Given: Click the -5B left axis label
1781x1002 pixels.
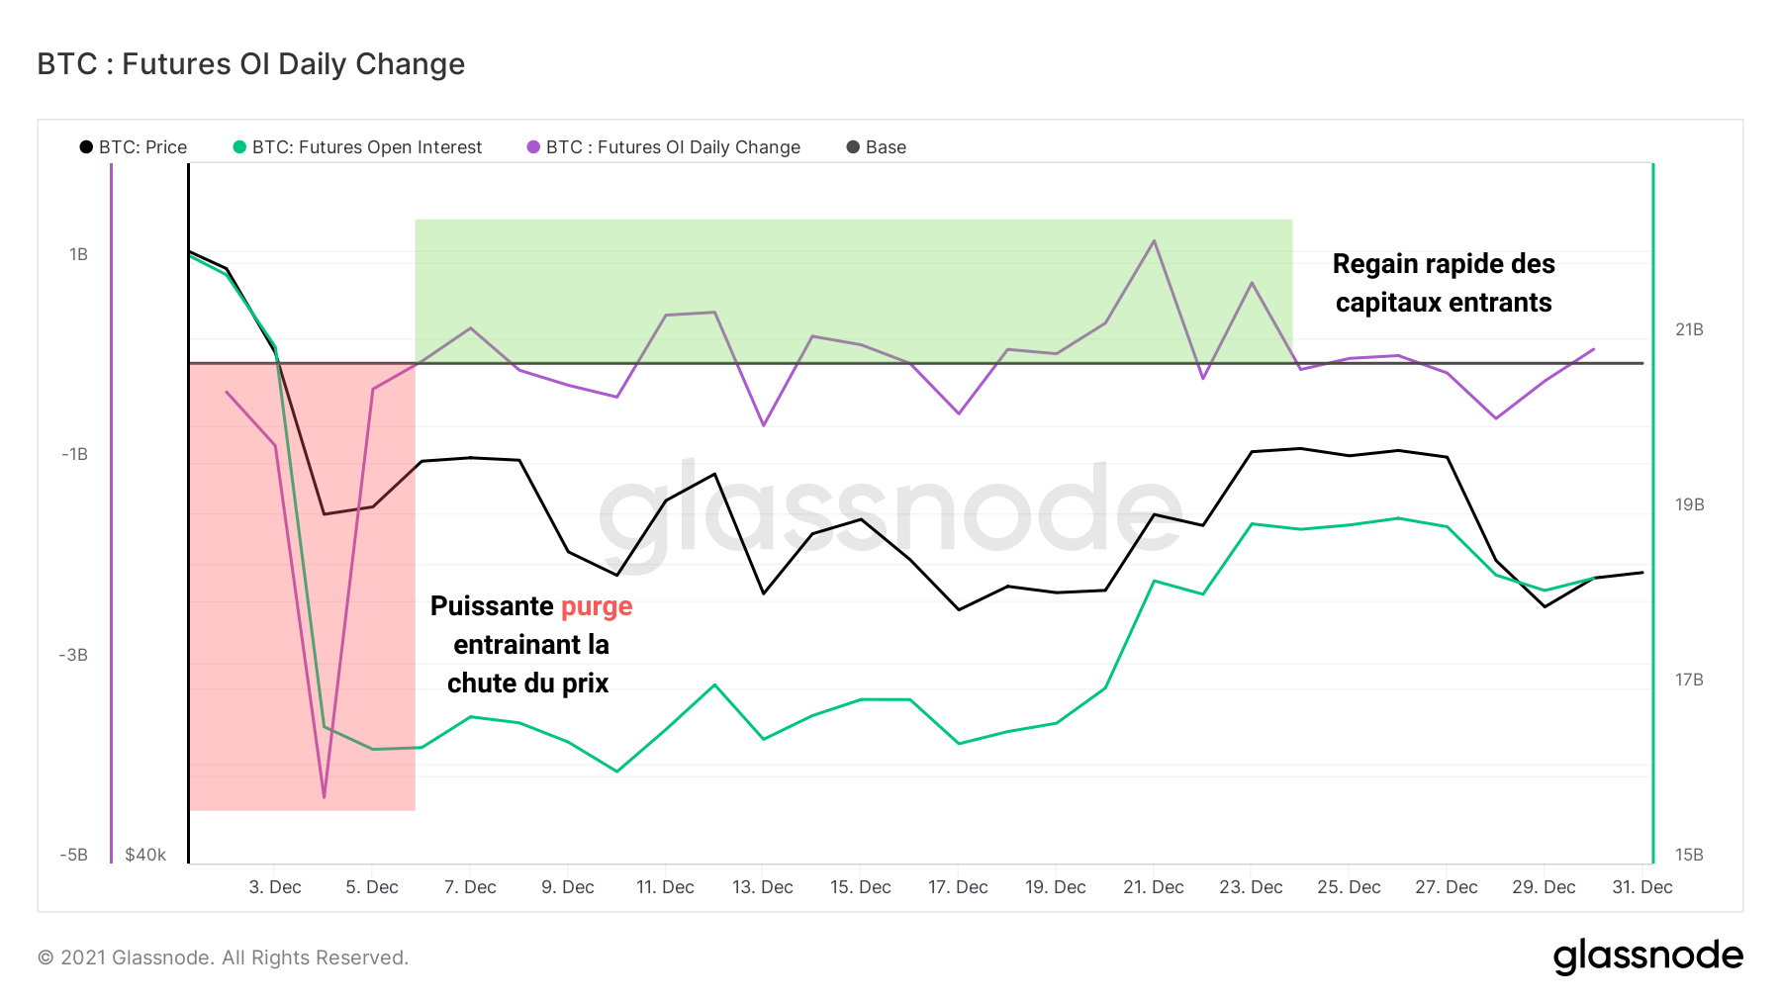Looking at the screenshot, I should pos(73,855).
